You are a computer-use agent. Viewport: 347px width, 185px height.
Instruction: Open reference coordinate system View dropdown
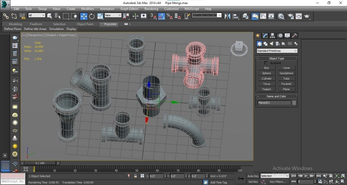point(113,15)
